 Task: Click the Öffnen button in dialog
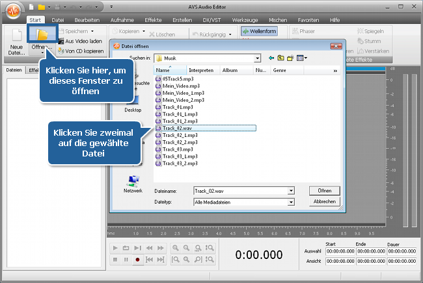[325, 191]
